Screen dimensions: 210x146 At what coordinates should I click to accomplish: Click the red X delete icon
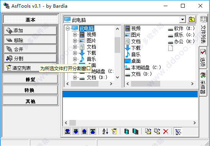[166, 131]
